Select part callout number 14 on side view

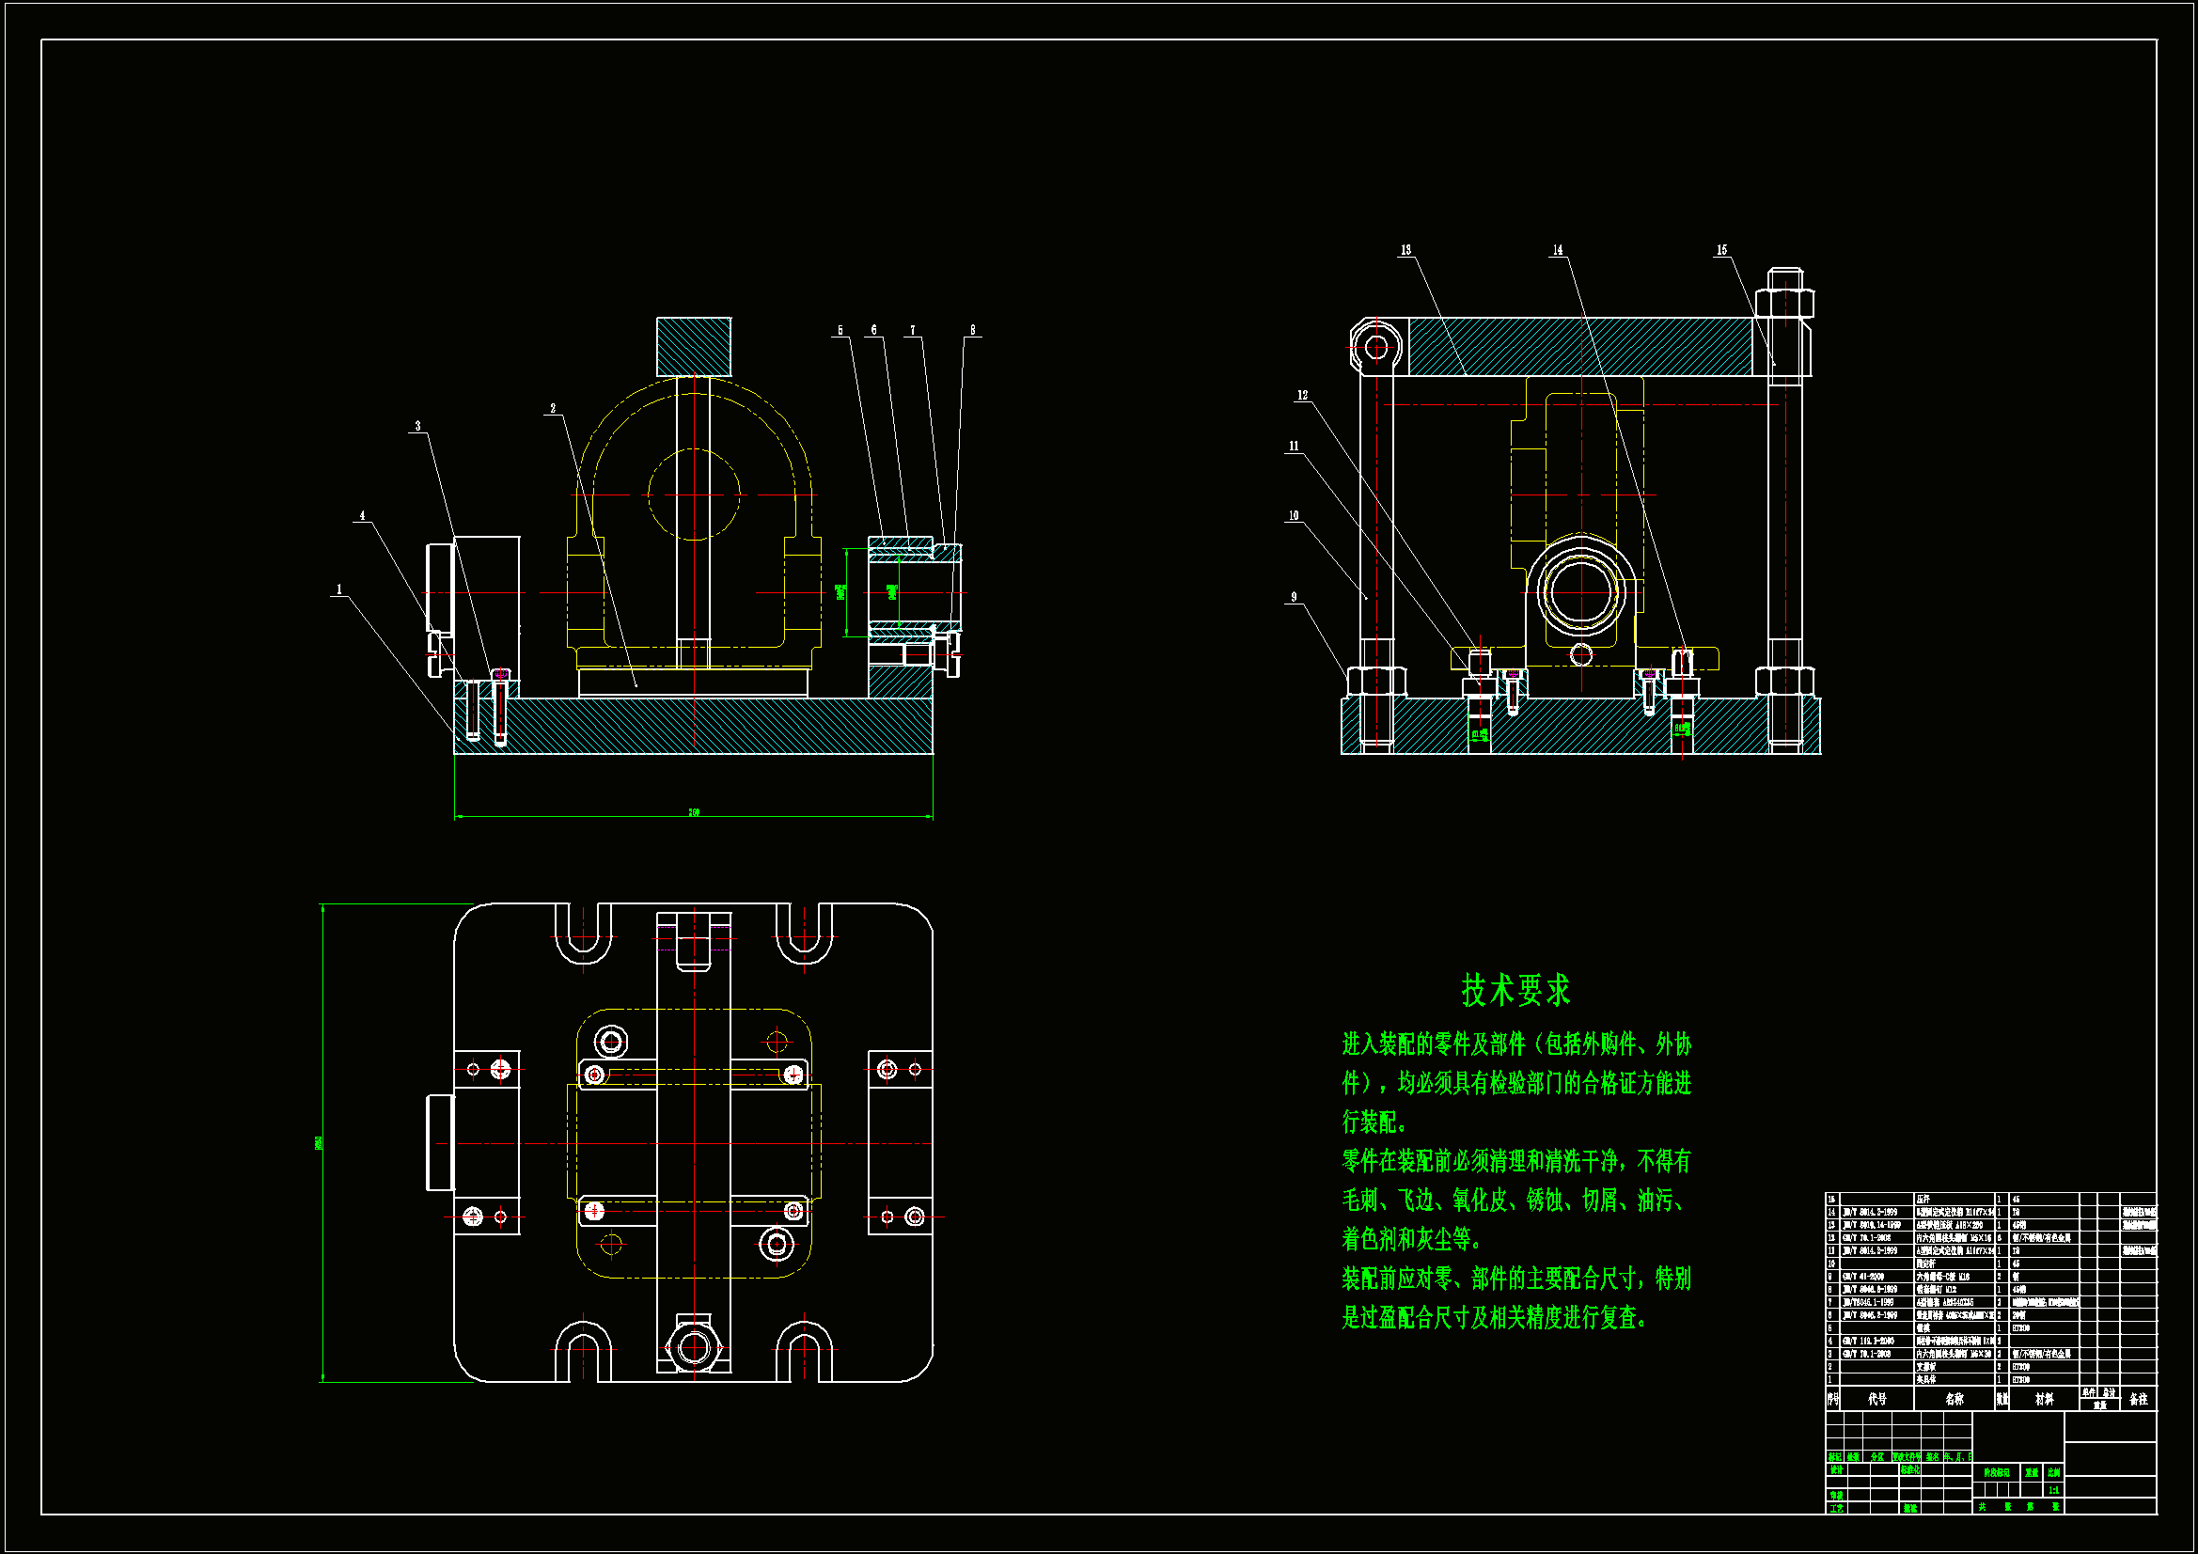tap(1558, 250)
